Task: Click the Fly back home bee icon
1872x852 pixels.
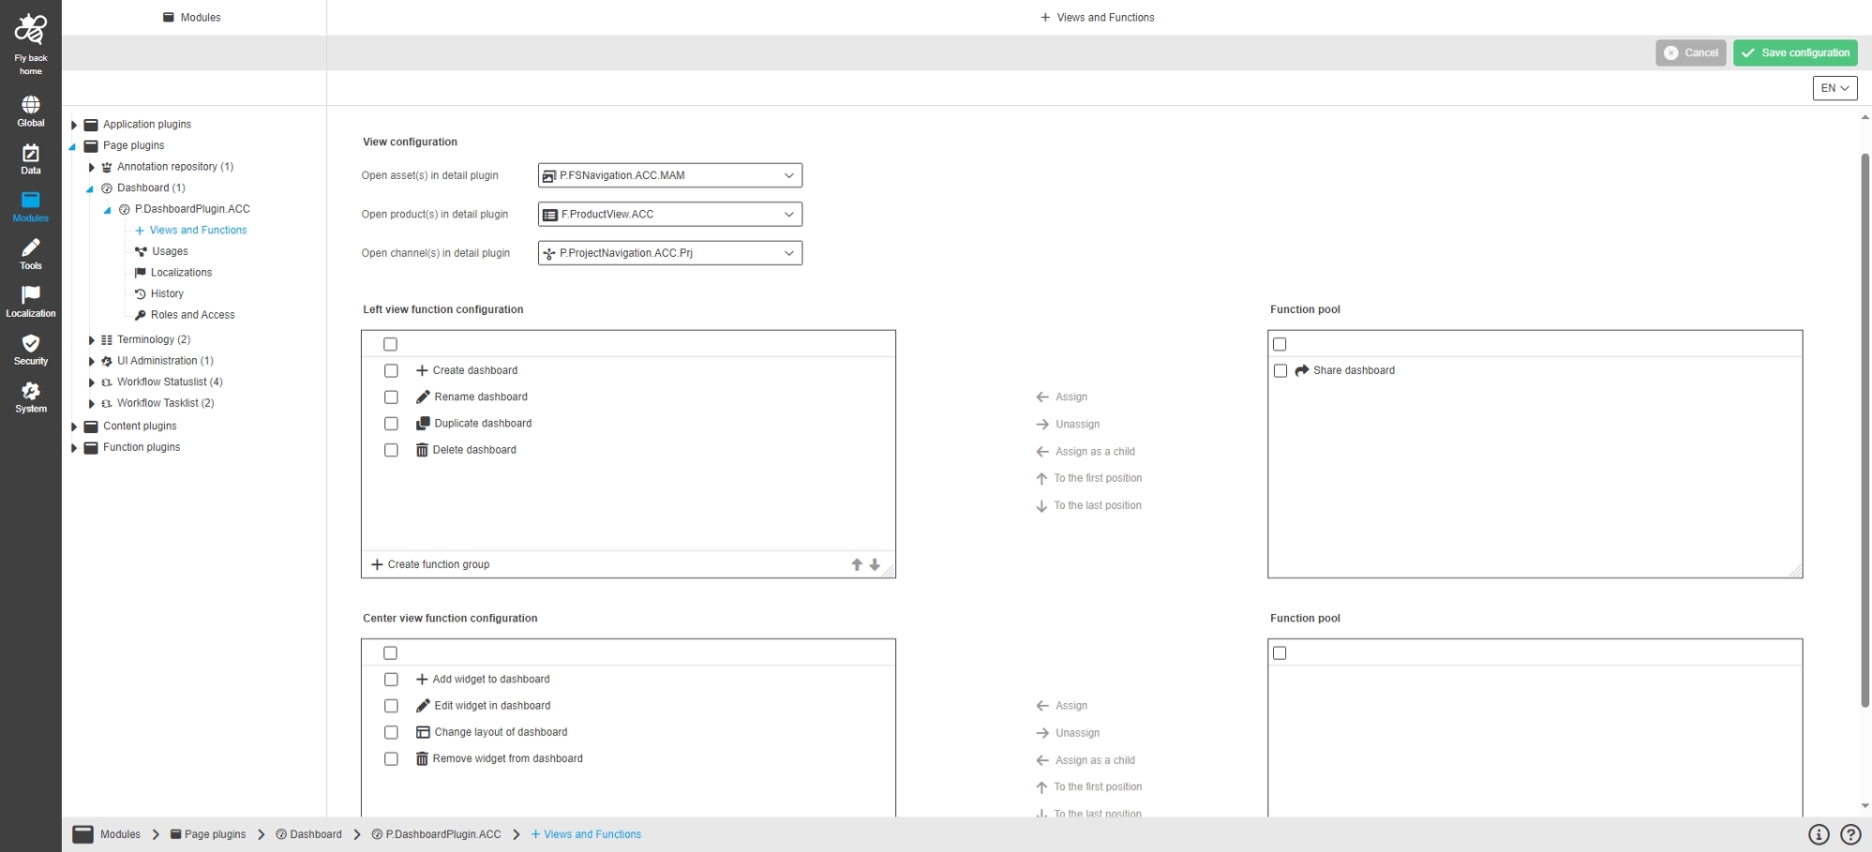Action: 30,29
